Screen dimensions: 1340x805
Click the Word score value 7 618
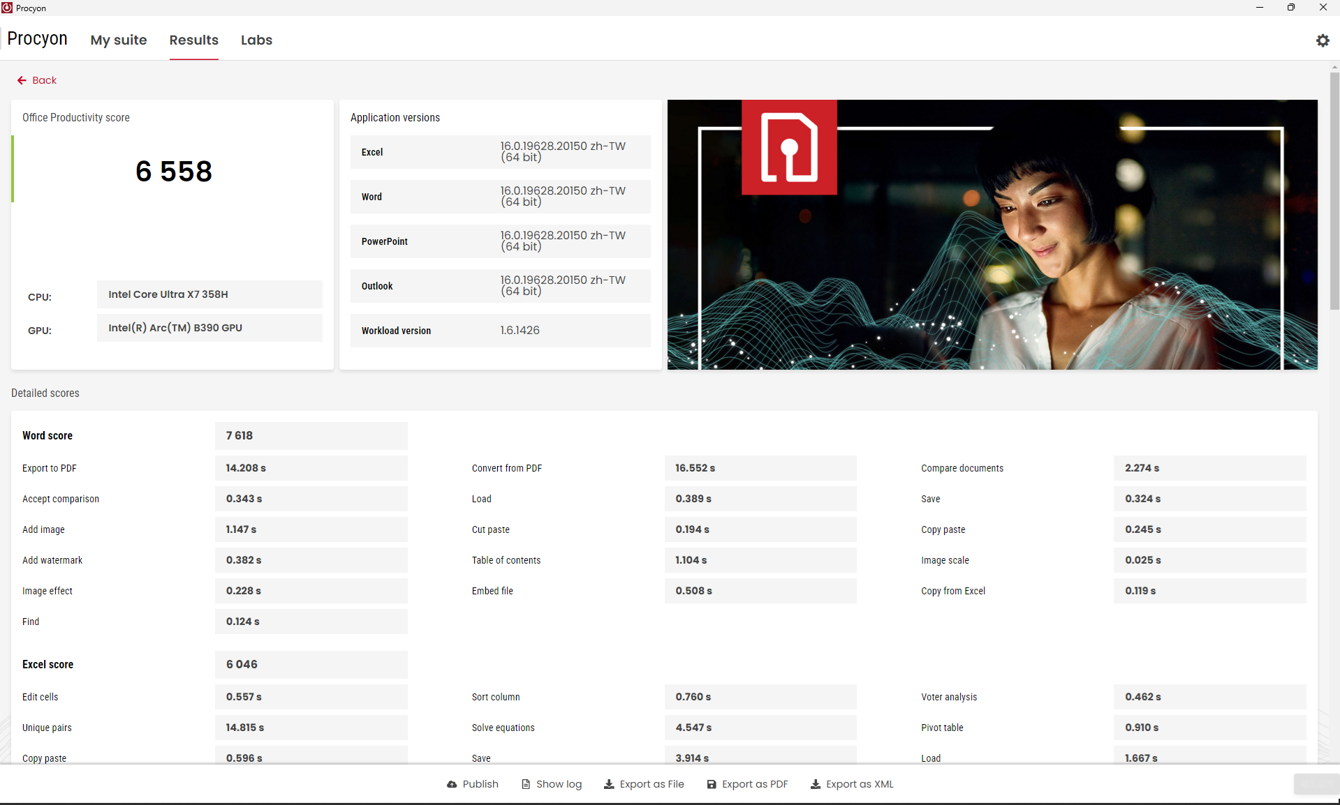tap(311, 435)
